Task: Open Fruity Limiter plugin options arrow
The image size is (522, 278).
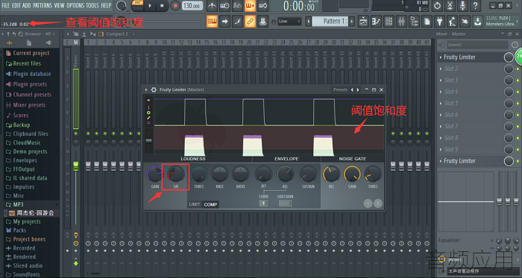Action: click(146, 89)
